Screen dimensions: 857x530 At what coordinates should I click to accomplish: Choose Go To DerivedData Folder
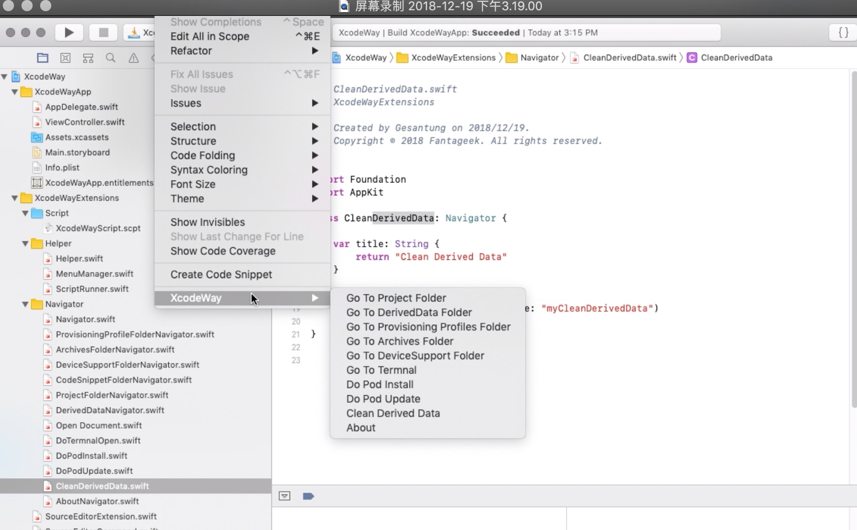coord(428,313)
